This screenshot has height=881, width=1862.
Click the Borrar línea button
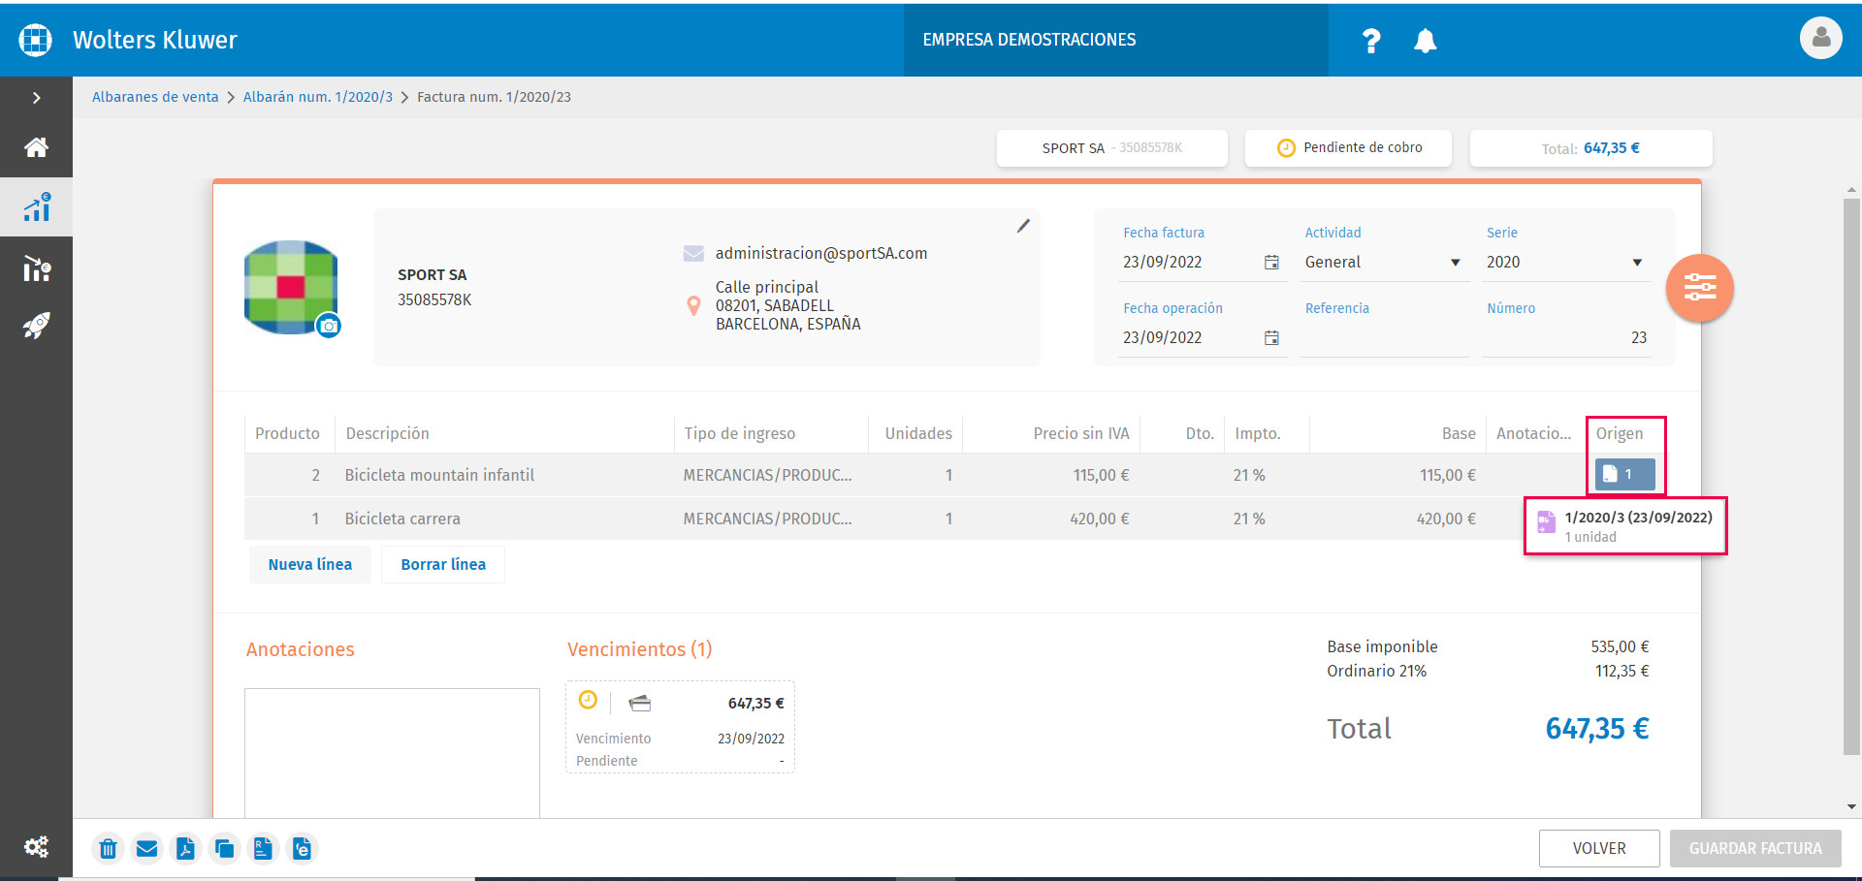[443, 564]
